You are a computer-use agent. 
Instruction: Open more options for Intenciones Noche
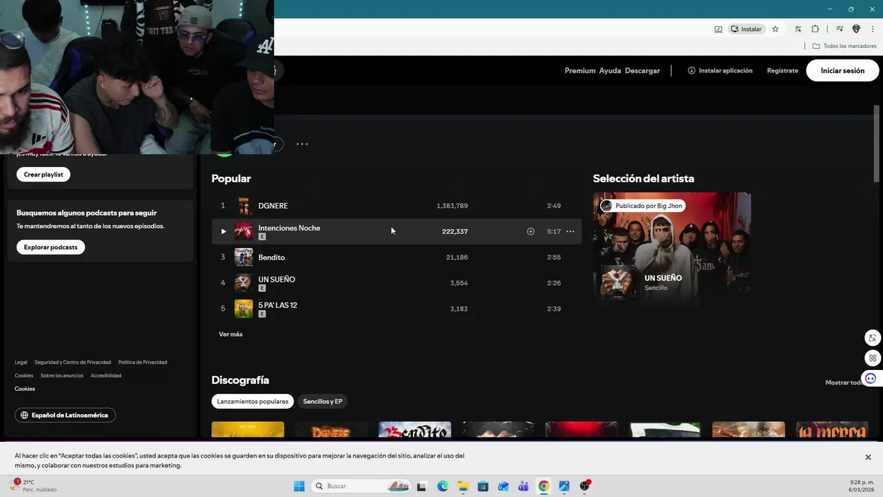click(x=570, y=231)
